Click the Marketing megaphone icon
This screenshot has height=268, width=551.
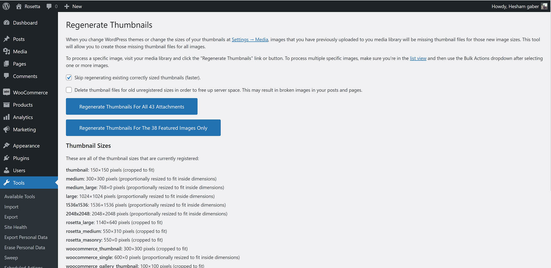[7, 130]
